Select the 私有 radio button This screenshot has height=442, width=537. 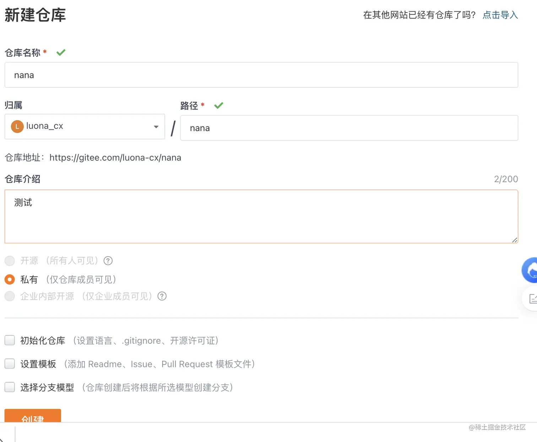tap(10, 280)
